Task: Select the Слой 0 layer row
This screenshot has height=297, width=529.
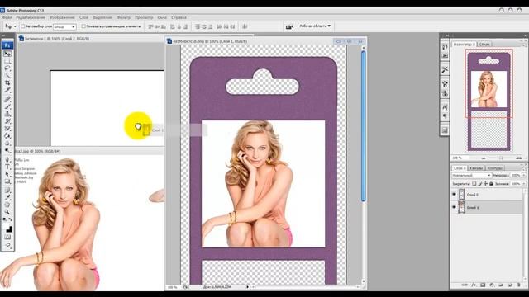Action: pos(488,195)
